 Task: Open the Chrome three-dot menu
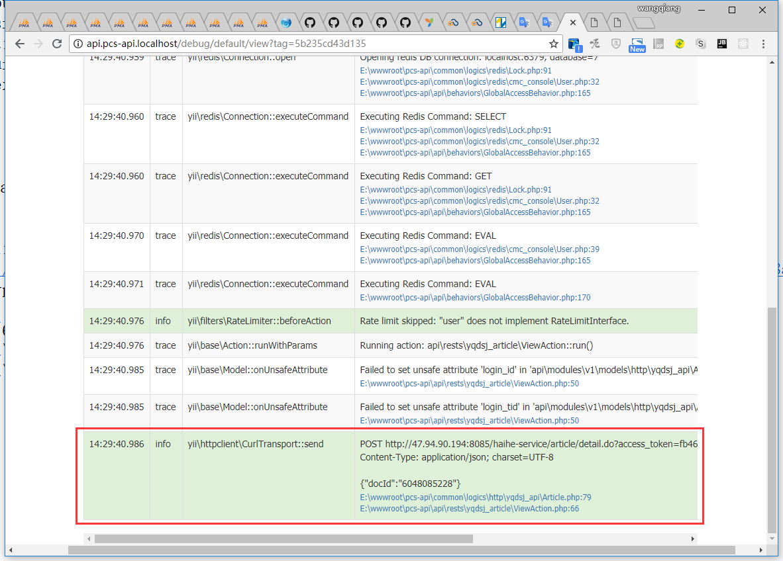pos(764,44)
